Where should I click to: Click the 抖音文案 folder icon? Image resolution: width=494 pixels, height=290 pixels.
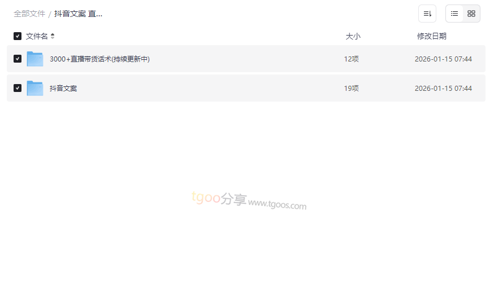pyautogui.click(x=35, y=88)
